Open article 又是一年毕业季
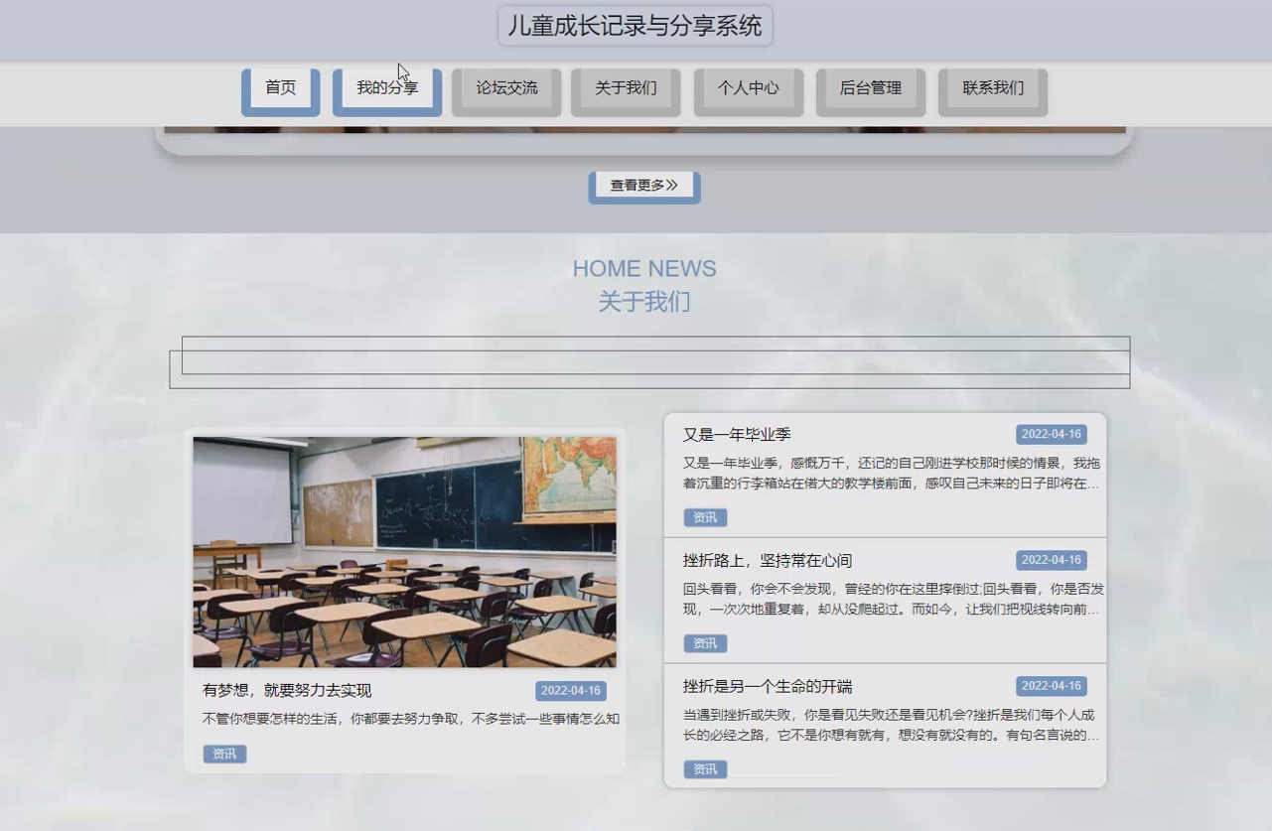The image size is (1272, 831). pyautogui.click(x=737, y=435)
